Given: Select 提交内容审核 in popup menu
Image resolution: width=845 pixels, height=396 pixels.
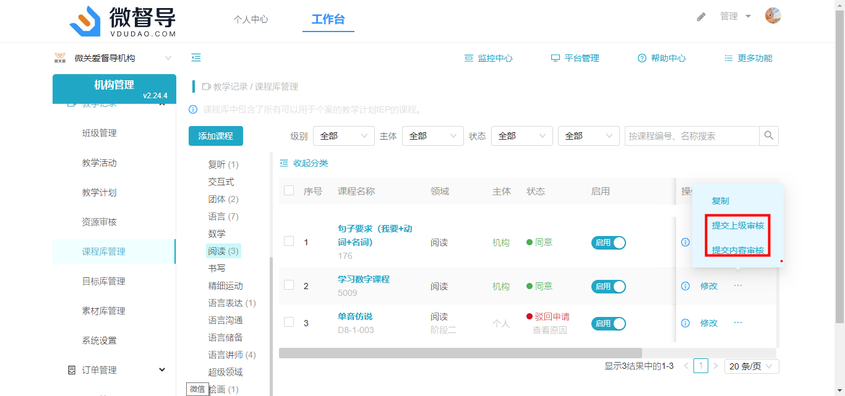Looking at the screenshot, I should point(737,250).
